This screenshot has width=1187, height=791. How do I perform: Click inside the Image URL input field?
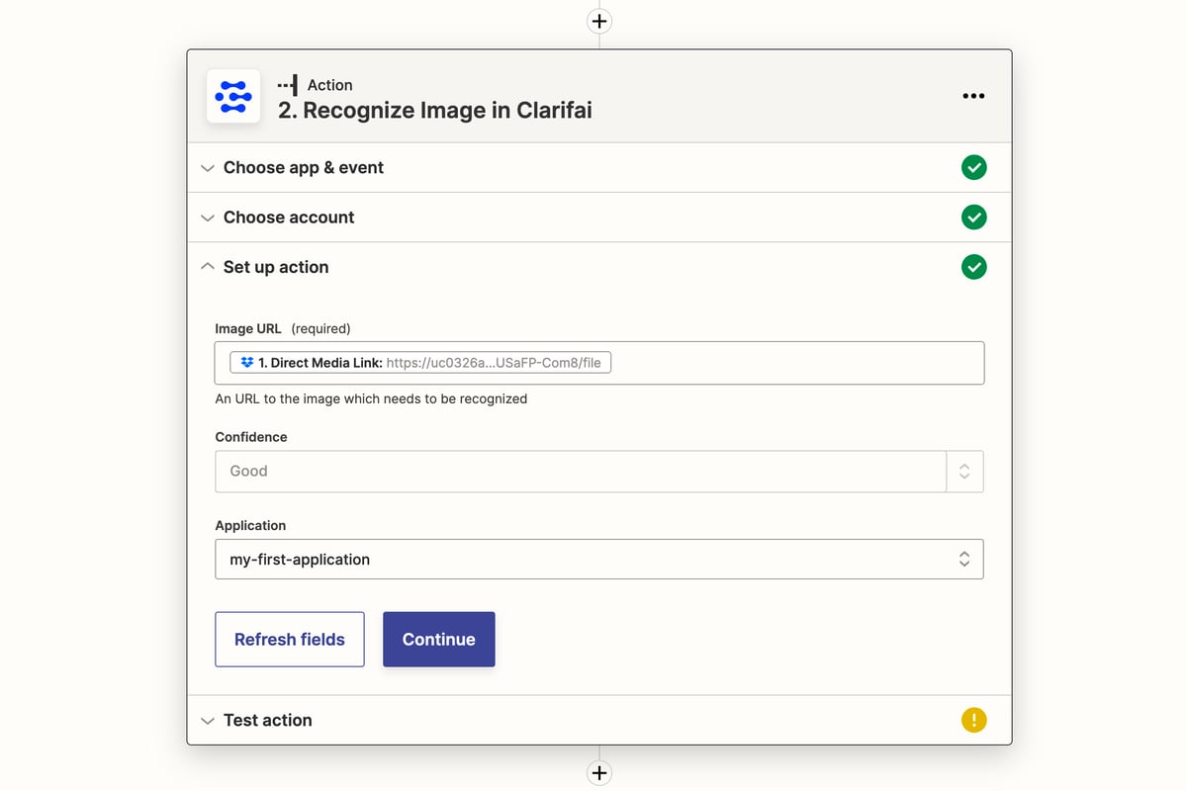pos(791,363)
